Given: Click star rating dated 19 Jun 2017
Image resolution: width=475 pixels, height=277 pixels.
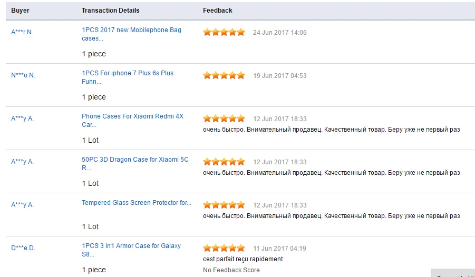Looking at the screenshot, I should 224,75.
